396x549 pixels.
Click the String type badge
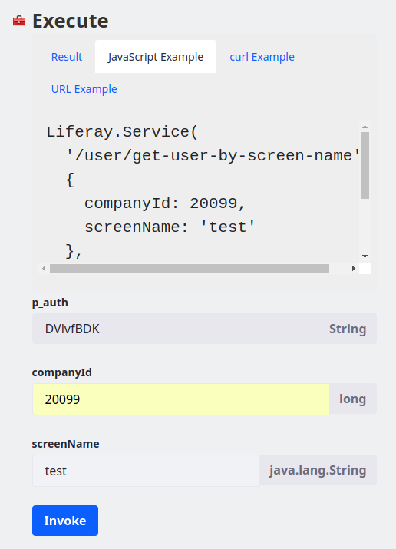pyautogui.click(x=348, y=329)
